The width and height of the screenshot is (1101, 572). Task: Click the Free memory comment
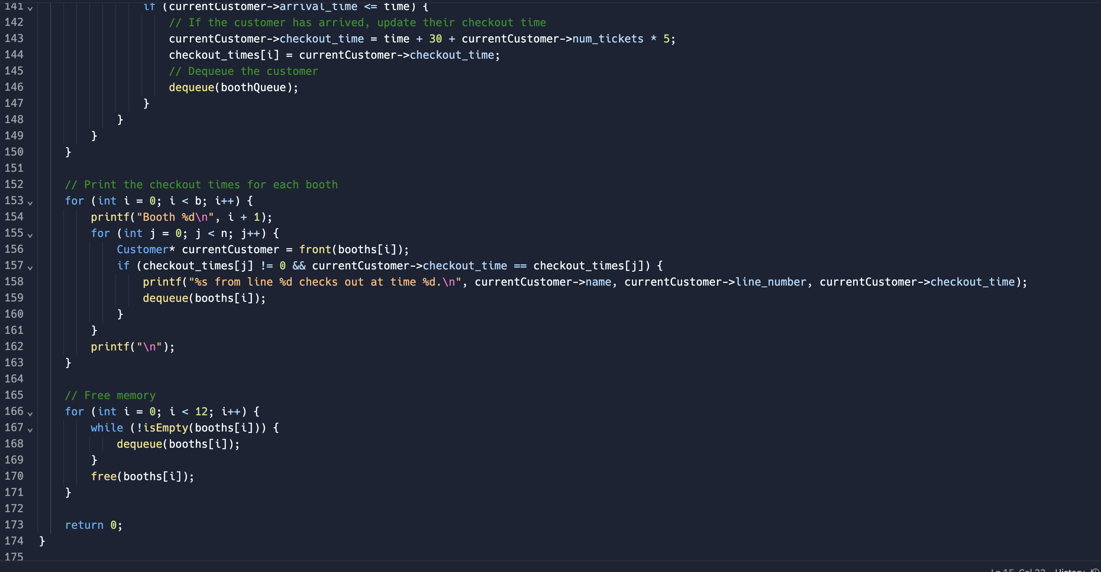click(110, 395)
